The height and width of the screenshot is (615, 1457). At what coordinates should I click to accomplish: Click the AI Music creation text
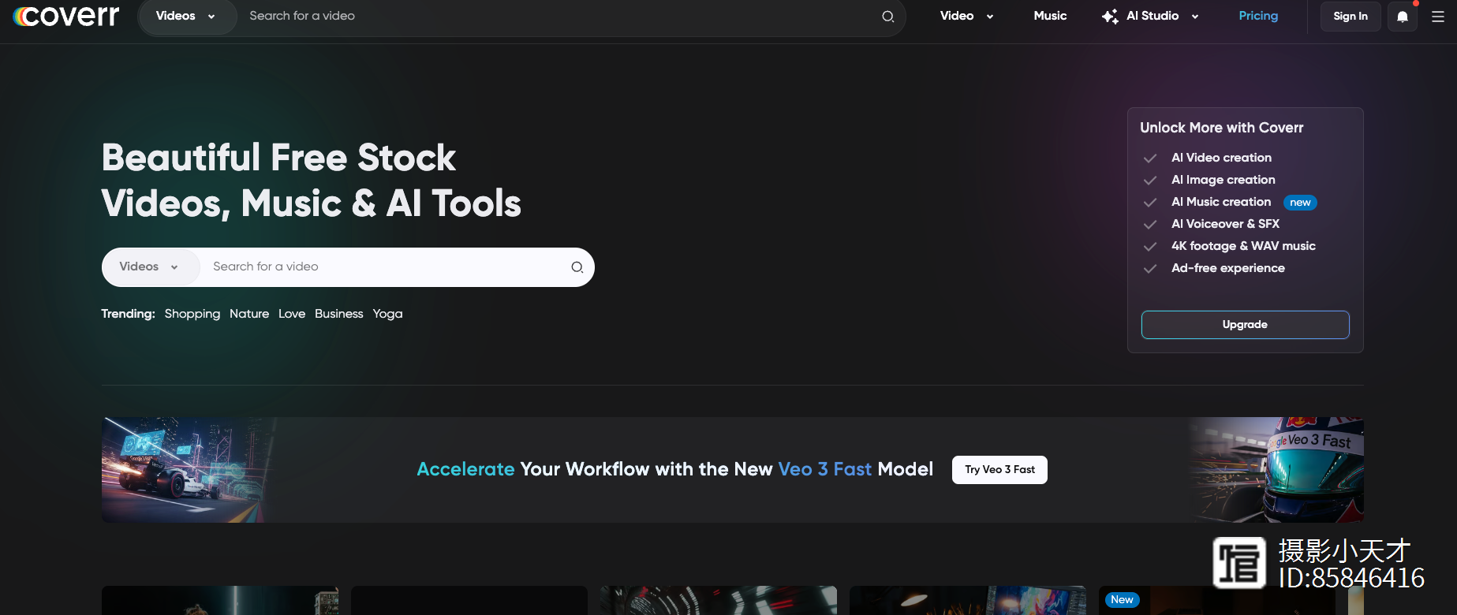1221,202
